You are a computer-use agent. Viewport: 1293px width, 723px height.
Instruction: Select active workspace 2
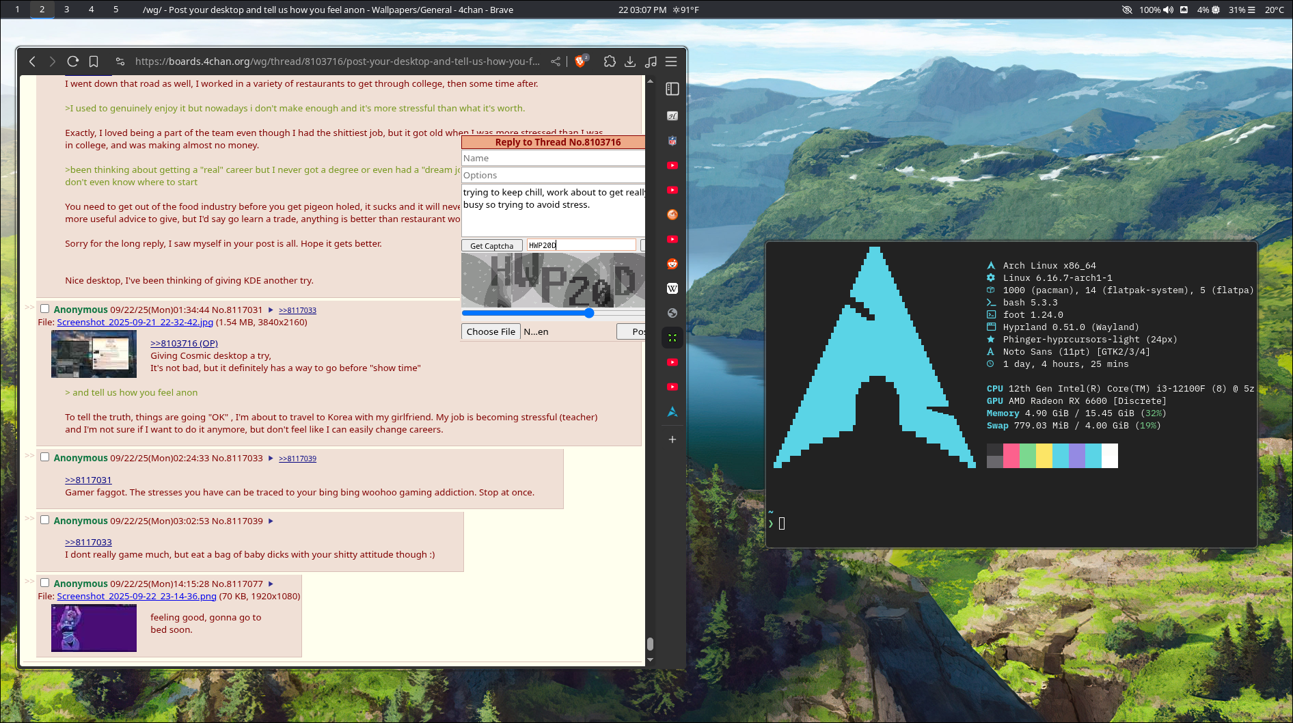pyautogui.click(x=42, y=10)
